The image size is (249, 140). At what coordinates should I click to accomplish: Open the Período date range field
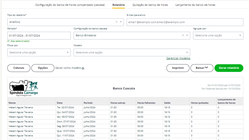coord(39,36)
